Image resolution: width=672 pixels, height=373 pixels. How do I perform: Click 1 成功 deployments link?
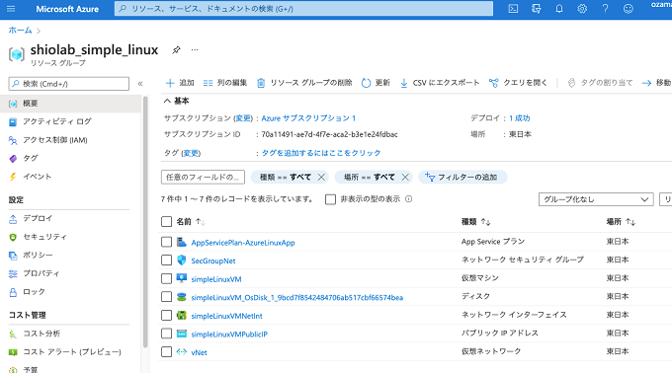click(520, 118)
